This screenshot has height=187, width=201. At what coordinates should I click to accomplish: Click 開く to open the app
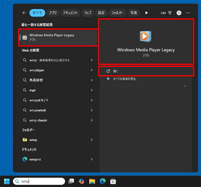pos(146,71)
